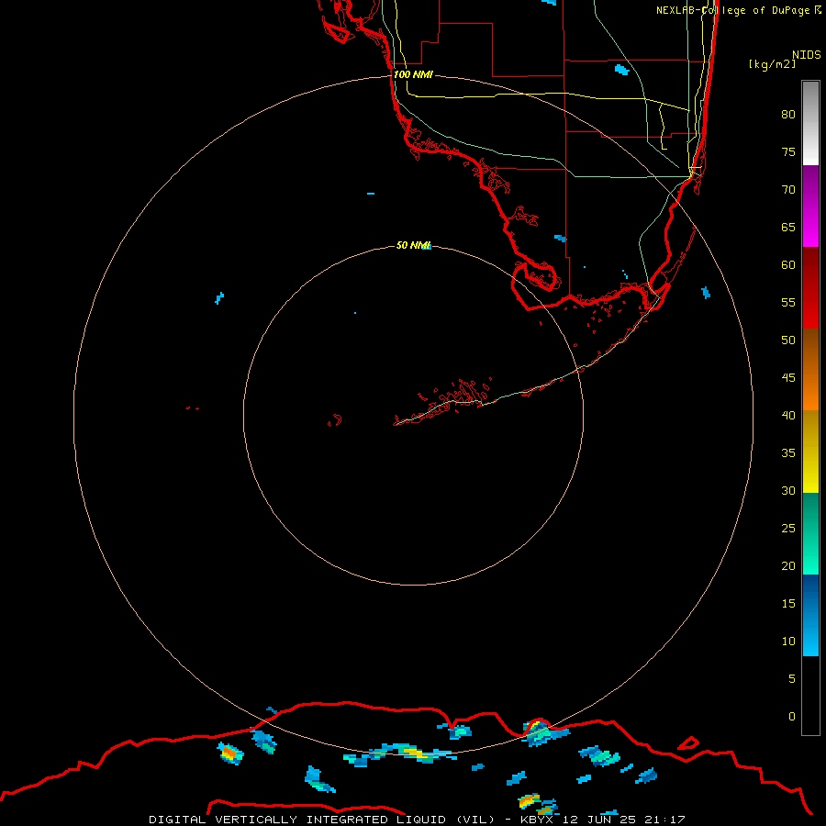Click the 30 value on color scale
826x826 pixels.
(x=788, y=490)
